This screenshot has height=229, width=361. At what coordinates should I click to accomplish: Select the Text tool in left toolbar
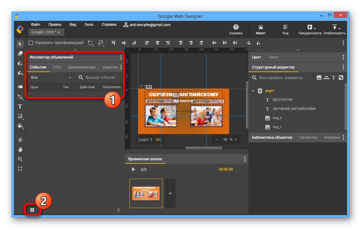tap(20, 106)
